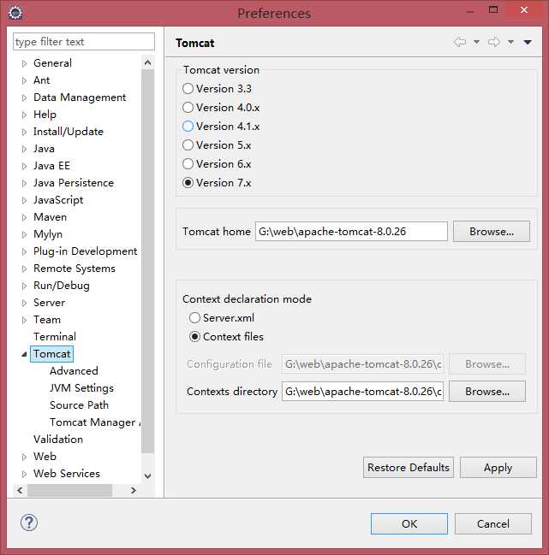Click the horizontal scrollbar left arrow
Viewport: 549px width, 555px height.
[20, 490]
